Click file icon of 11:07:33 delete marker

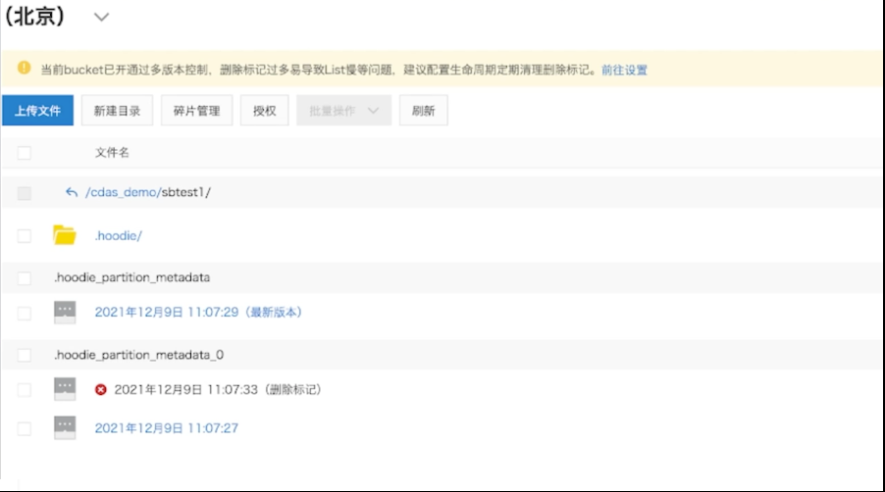point(65,389)
